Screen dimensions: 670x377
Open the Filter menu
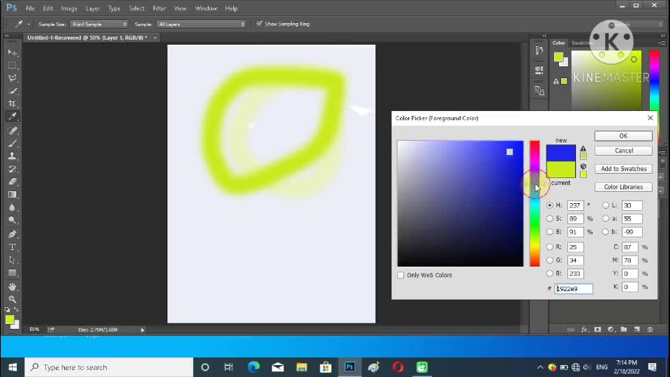click(159, 8)
